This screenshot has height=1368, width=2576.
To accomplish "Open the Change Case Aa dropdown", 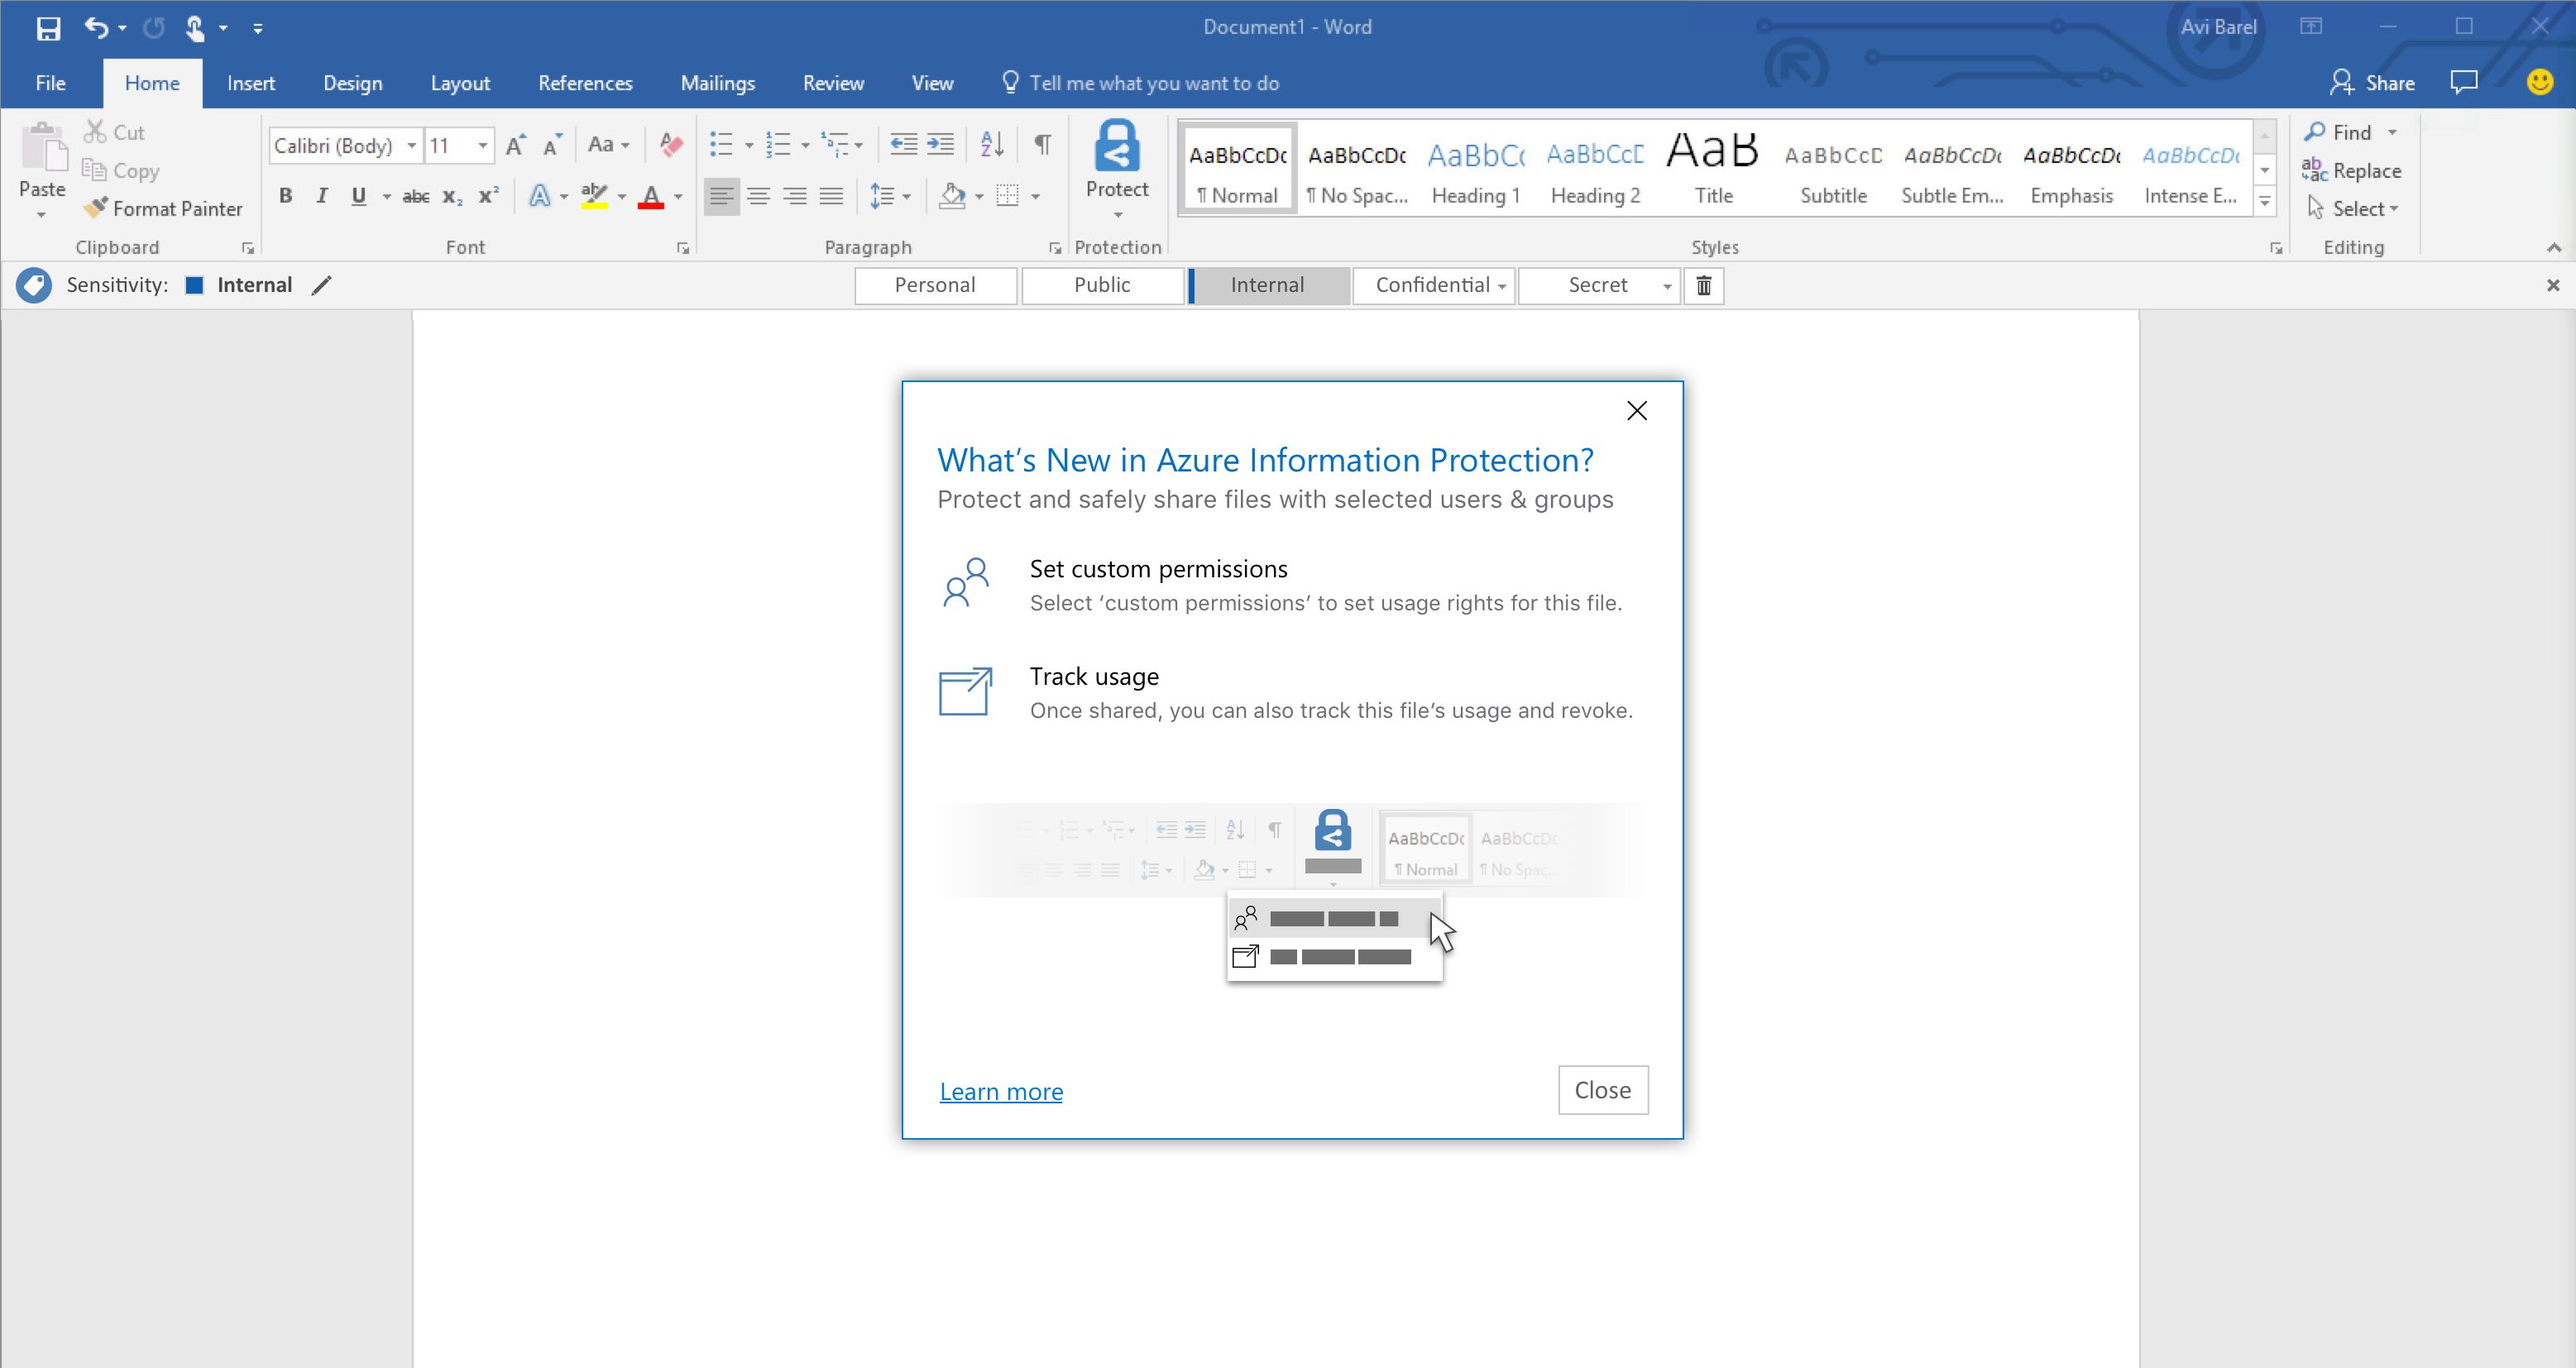I will tap(608, 145).
